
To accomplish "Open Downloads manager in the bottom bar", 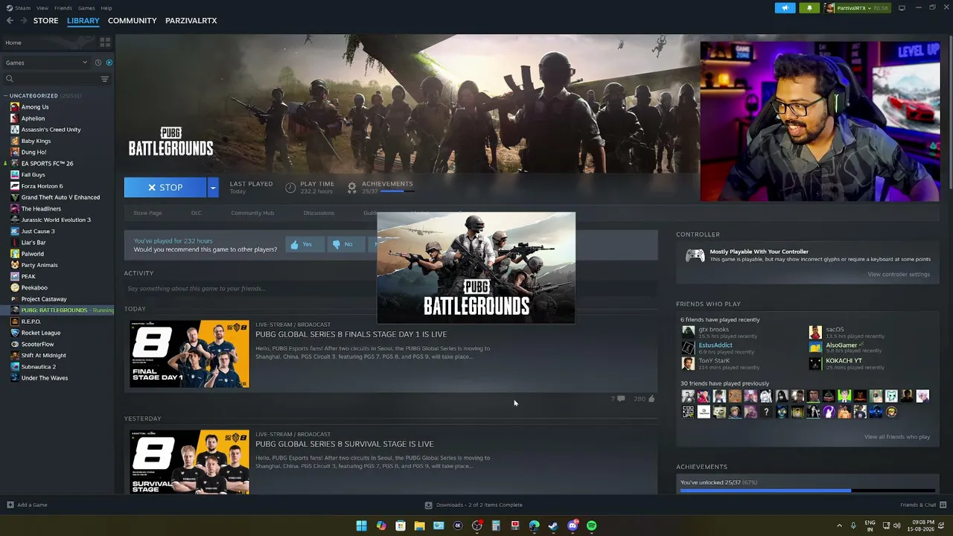I will [x=474, y=505].
